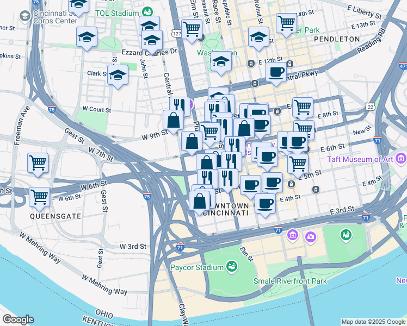Click the US 22 highway shield

[x=371, y=106]
